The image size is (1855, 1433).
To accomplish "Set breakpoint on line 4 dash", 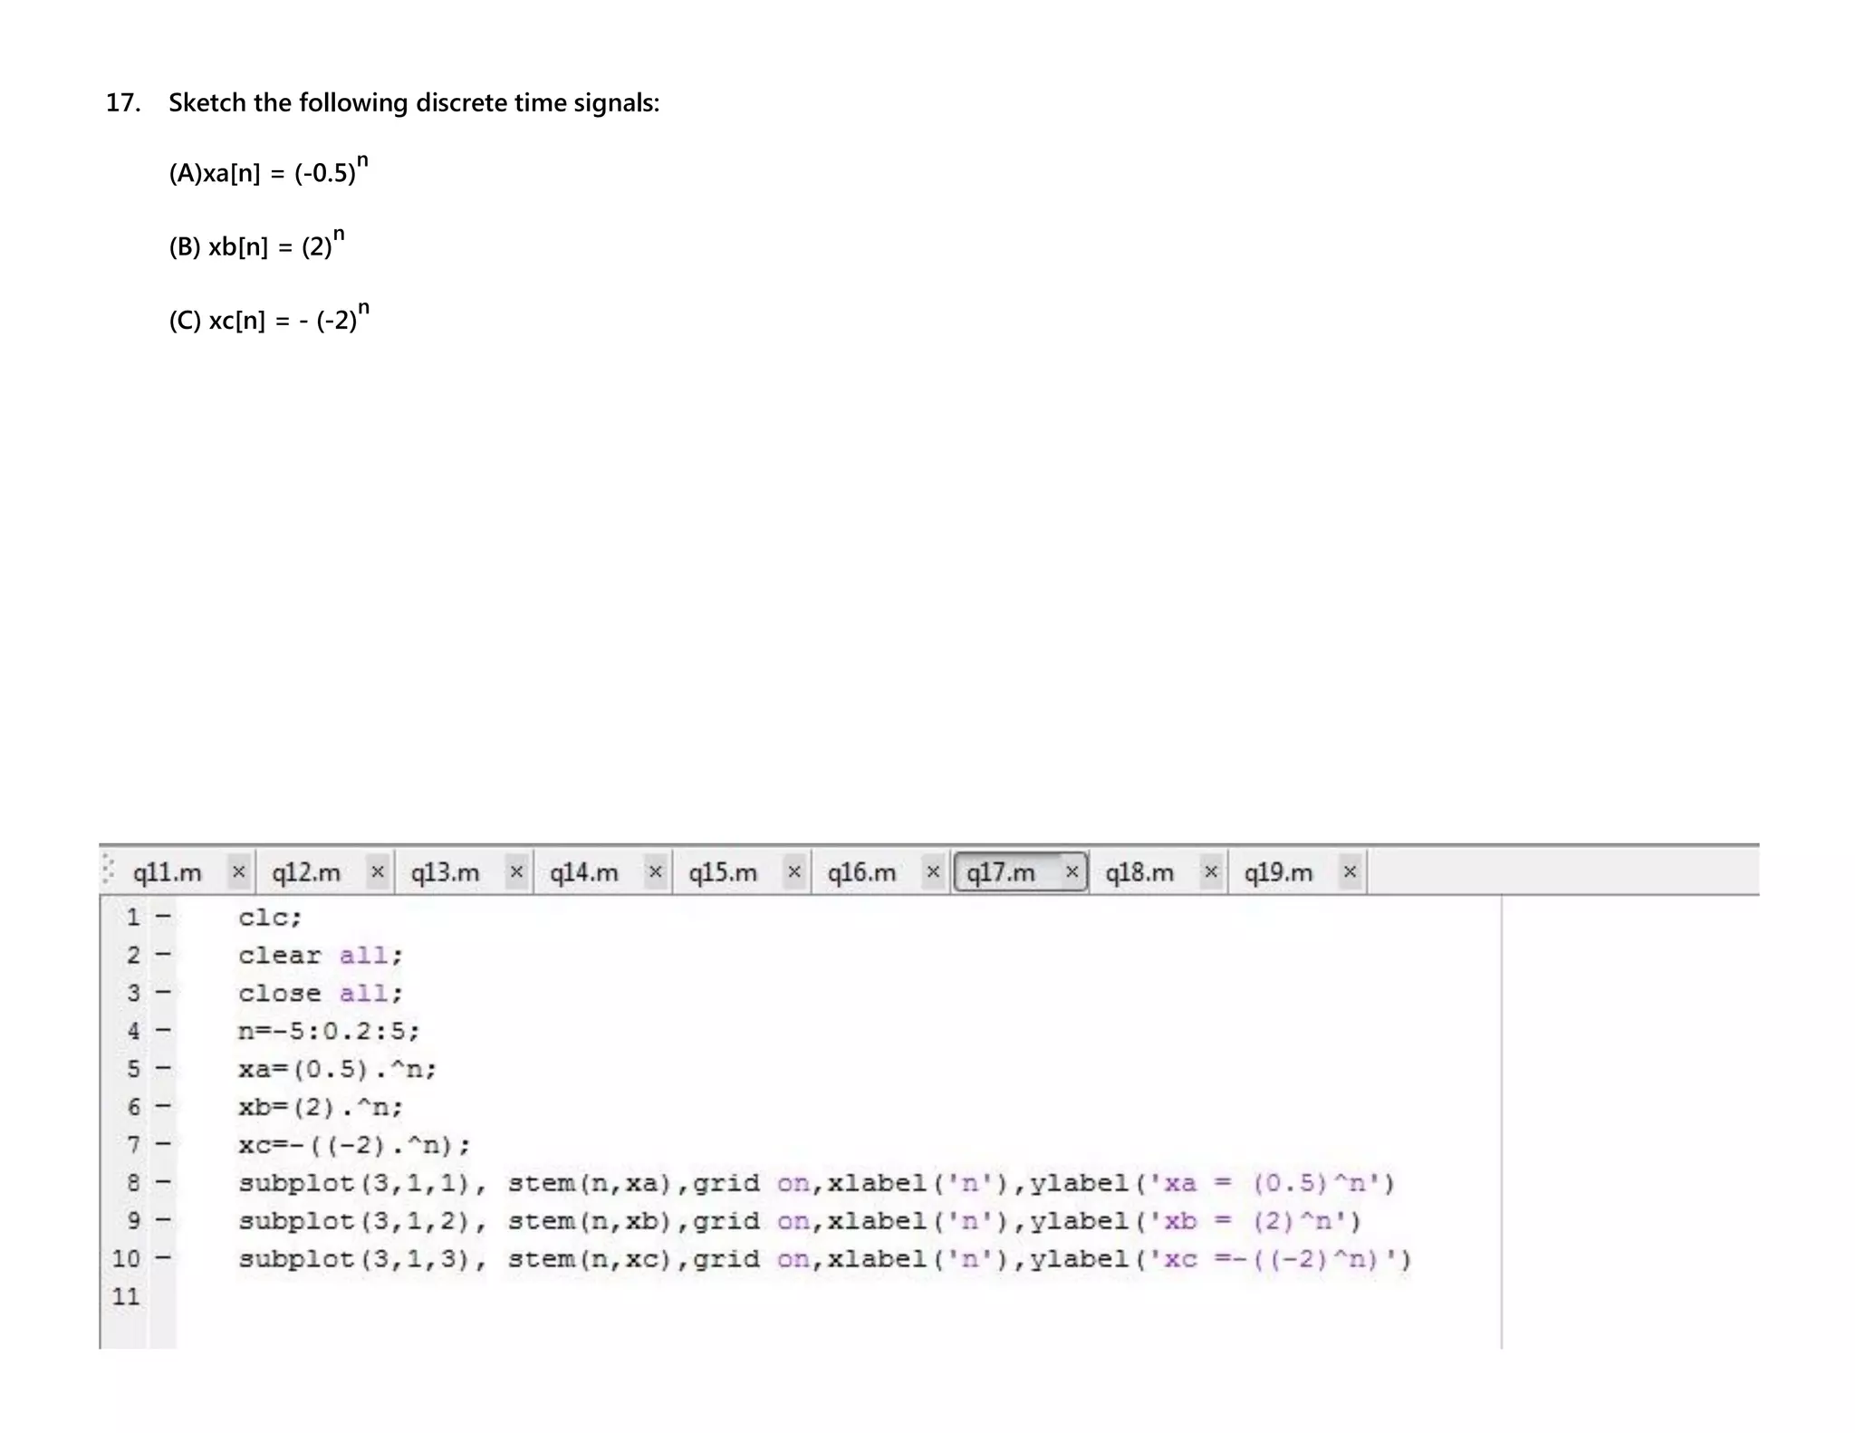I will tap(163, 1031).
